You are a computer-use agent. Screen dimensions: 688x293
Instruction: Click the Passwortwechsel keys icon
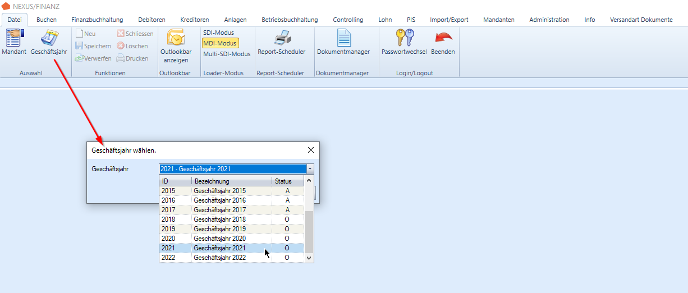coord(404,38)
